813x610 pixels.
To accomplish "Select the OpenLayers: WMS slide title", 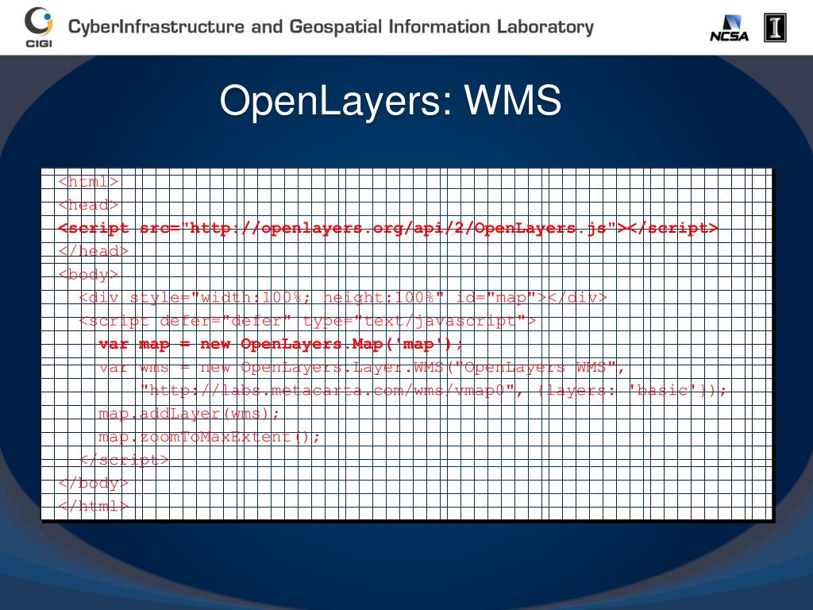I will click(391, 101).
